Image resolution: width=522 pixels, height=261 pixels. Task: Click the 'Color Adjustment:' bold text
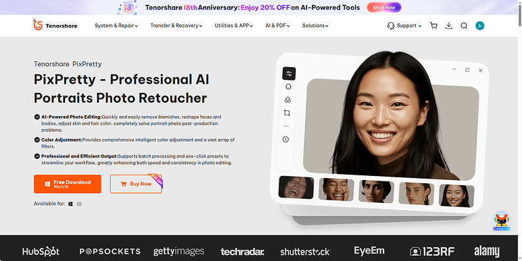click(x=61, y=140)
